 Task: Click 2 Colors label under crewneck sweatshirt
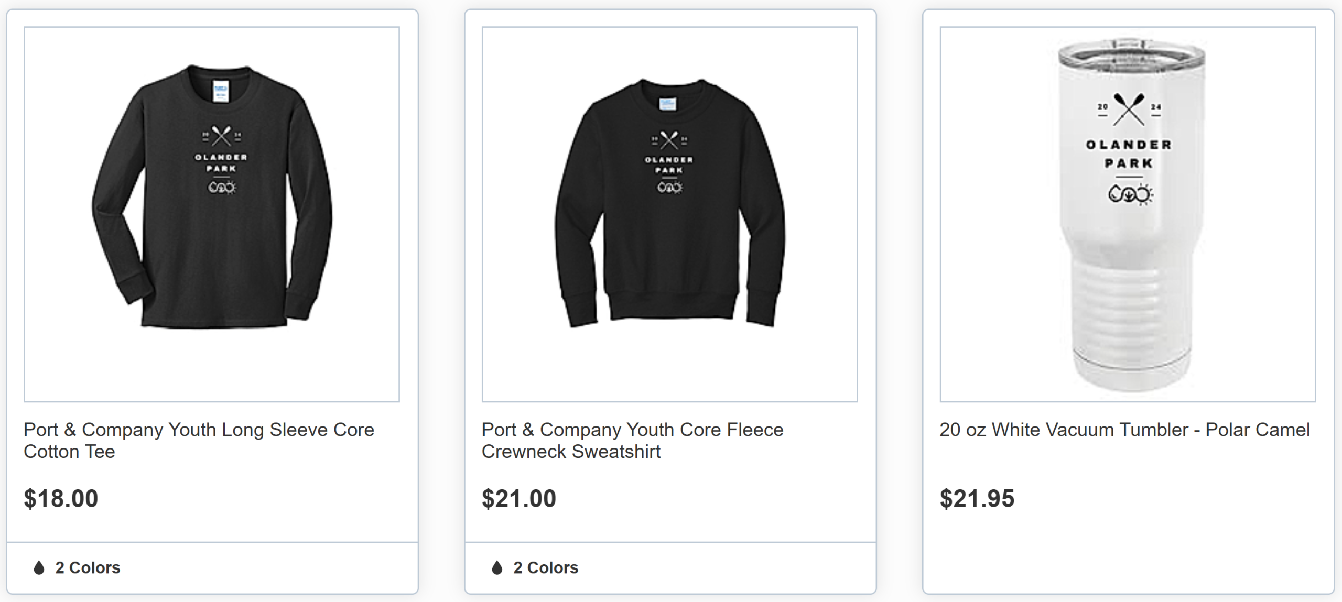coord(546,567)
